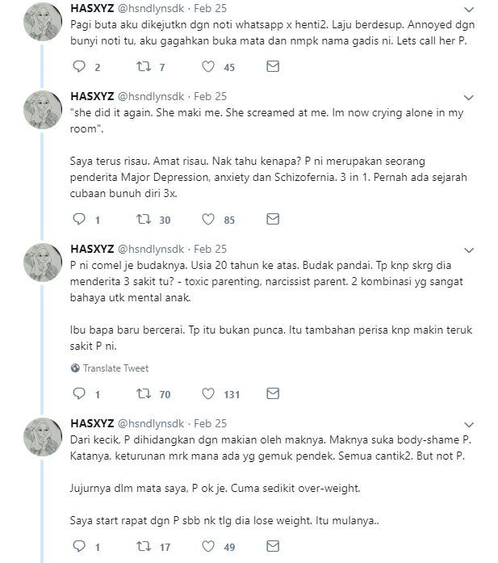Like the tweet that has 45 likes
This screenshot has height=563, width=498.
click(208, 66)
